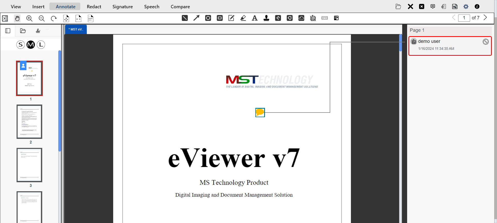
Task: Select the arrow annotation tool
Action: (196, 18)
